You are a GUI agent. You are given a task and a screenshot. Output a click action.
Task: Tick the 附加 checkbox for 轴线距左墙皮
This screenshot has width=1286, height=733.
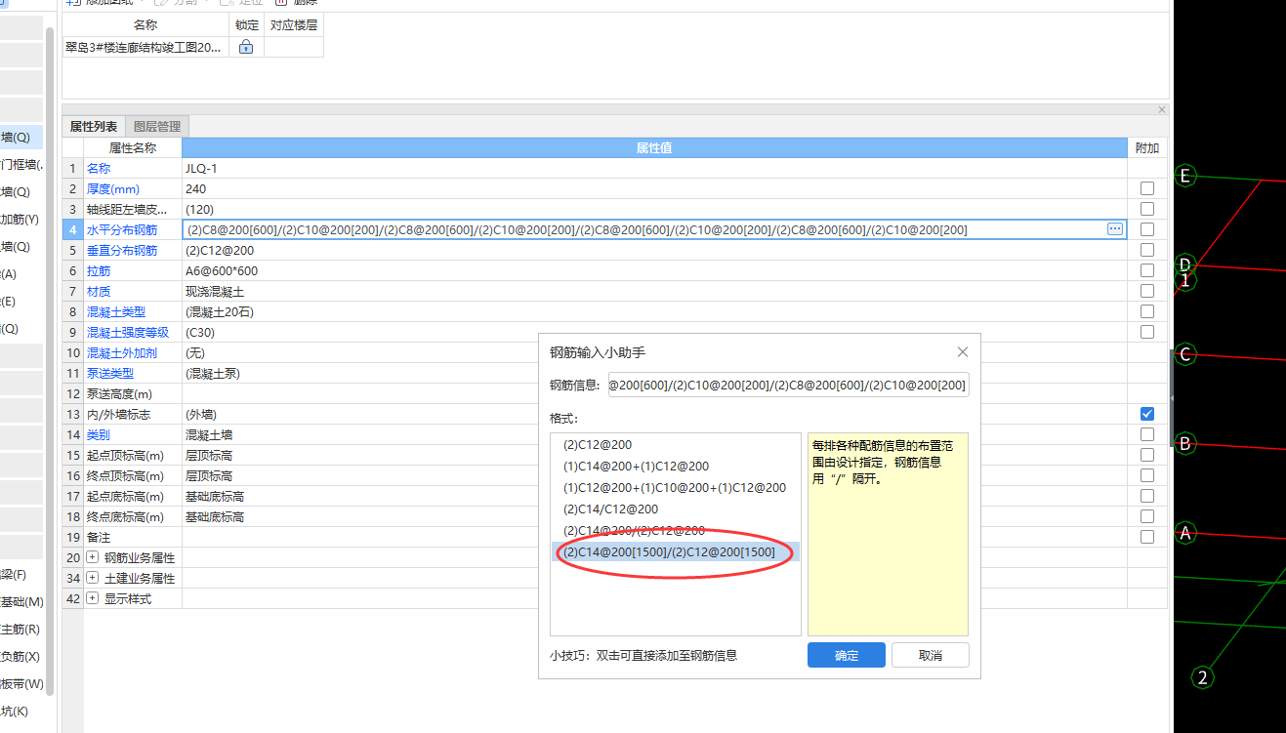1147,209
